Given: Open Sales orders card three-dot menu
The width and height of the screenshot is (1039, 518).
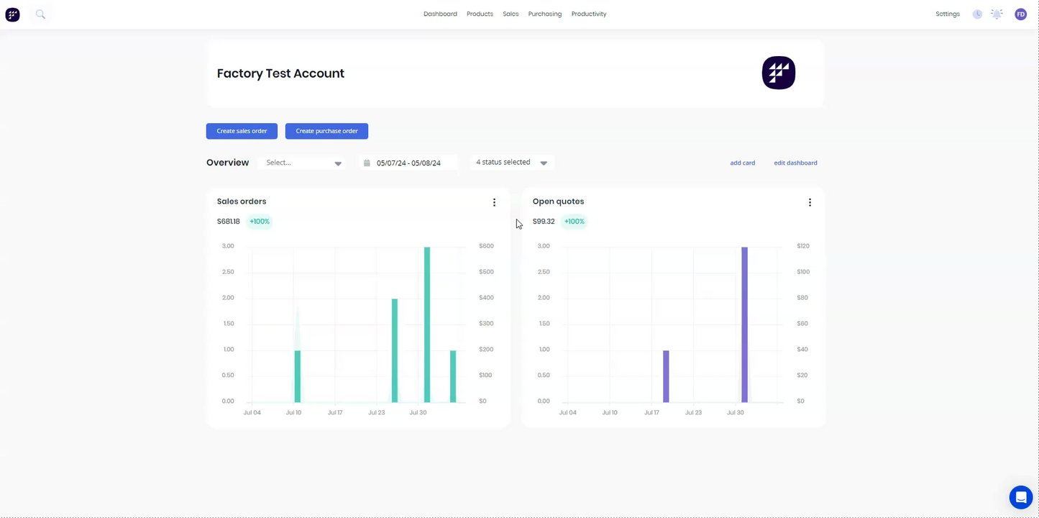Looking at the screenshot, I should [x=494, y=202].
